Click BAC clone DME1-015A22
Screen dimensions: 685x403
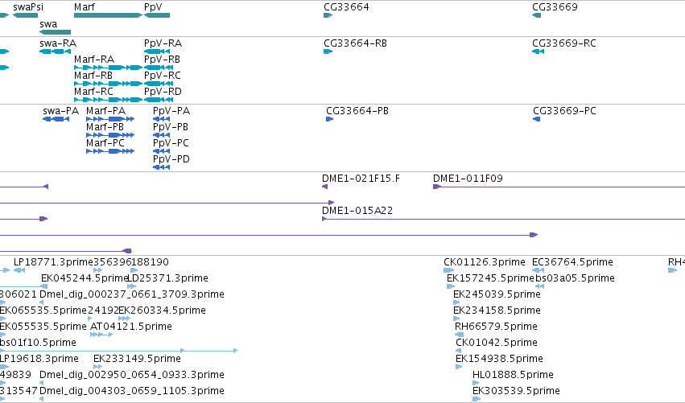(357, 211)
